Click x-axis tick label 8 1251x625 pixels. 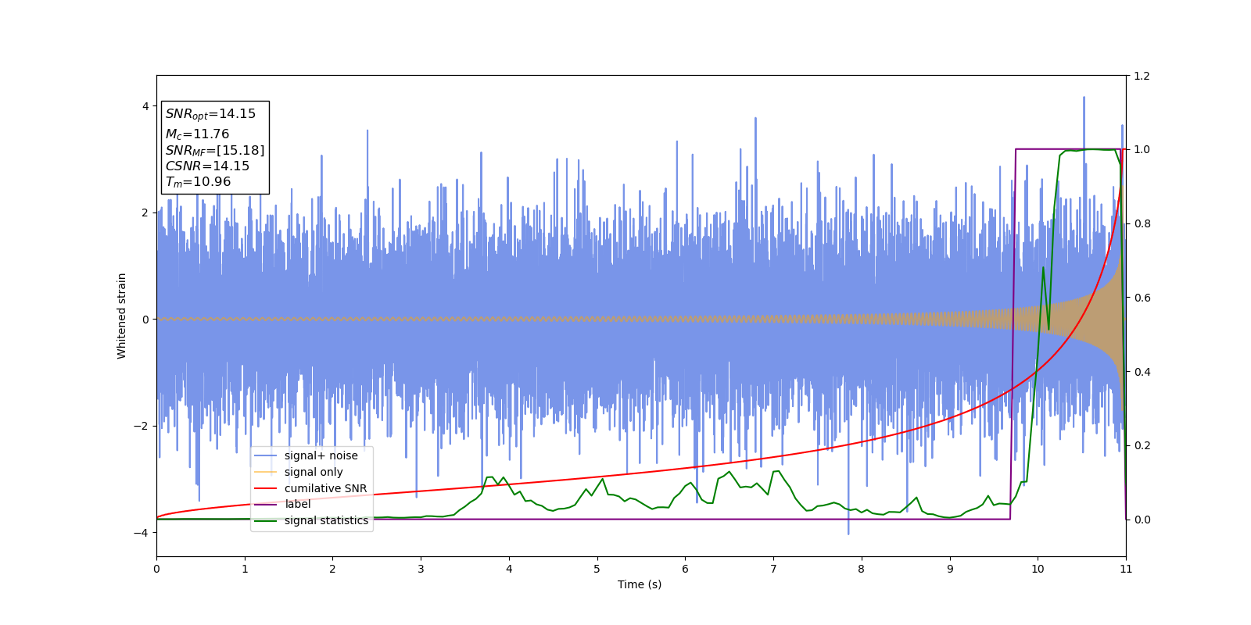862,569
